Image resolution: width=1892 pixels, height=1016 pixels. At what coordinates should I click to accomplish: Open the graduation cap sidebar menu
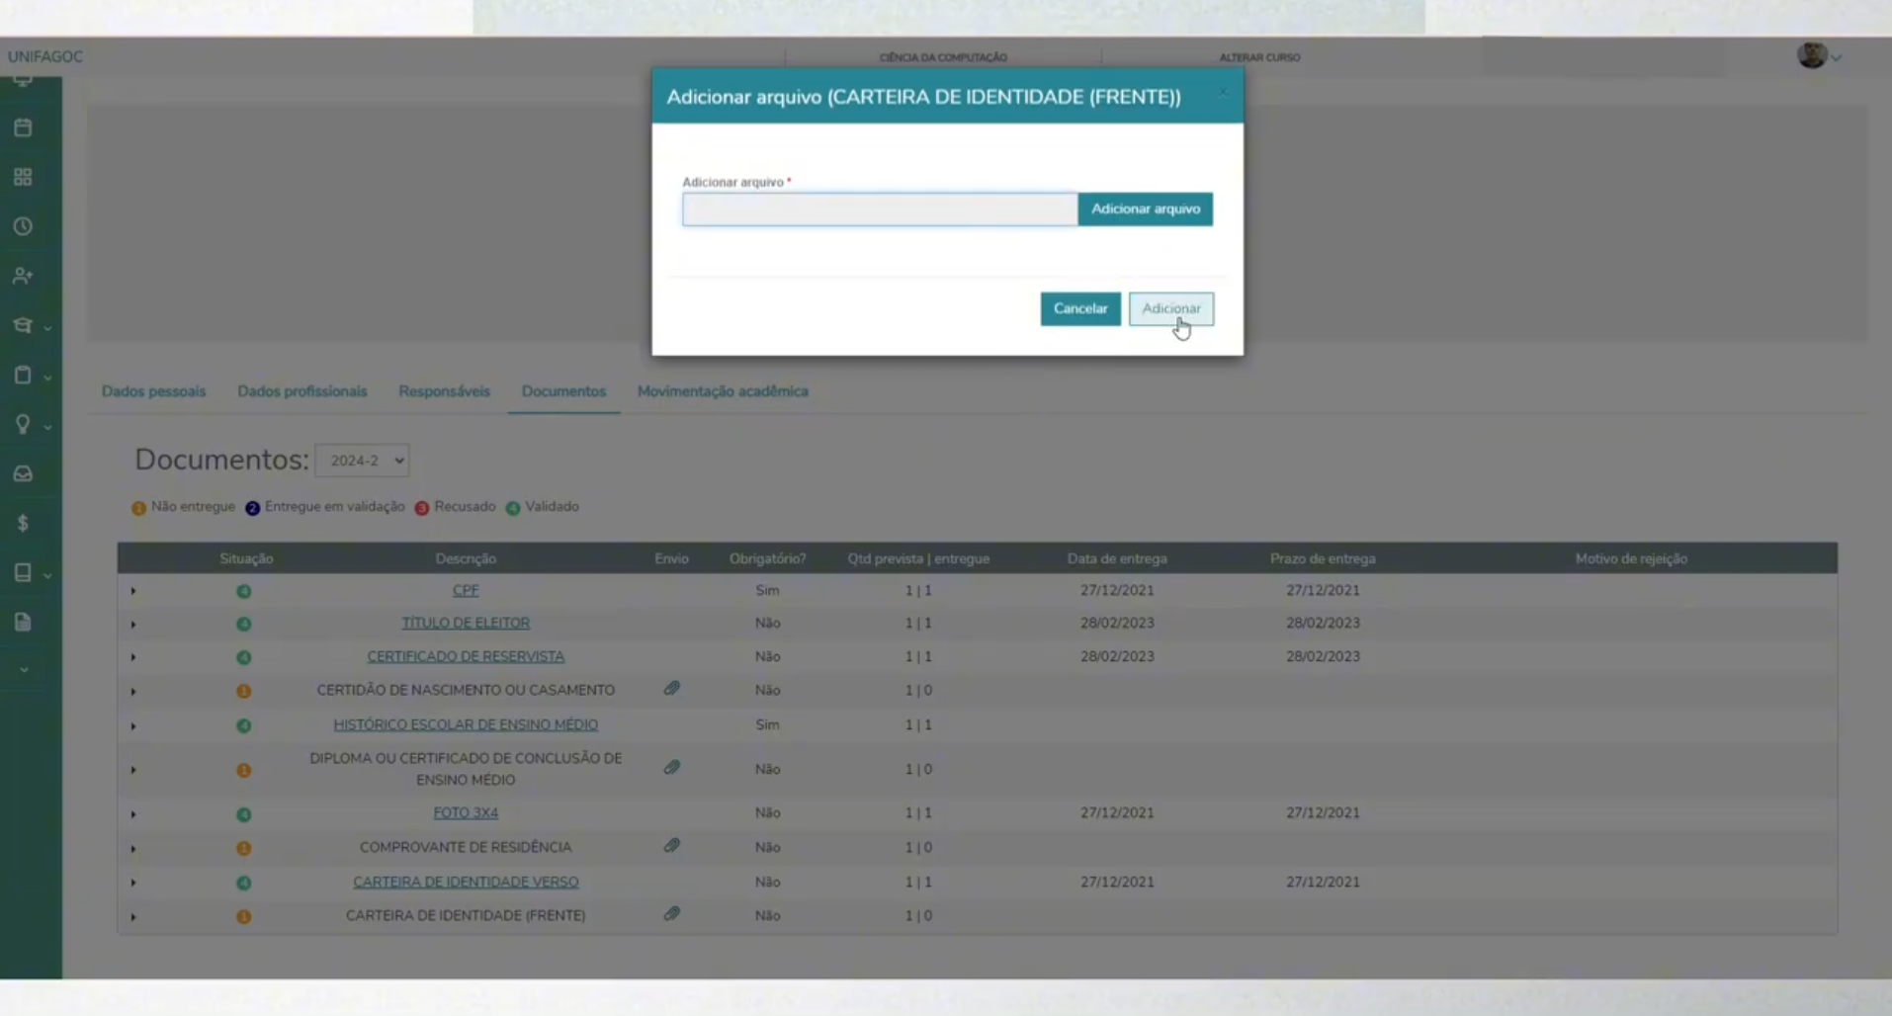click(x=23, y=325)
